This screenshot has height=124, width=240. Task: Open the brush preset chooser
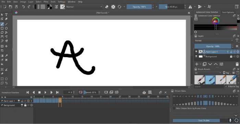point(62,7)
